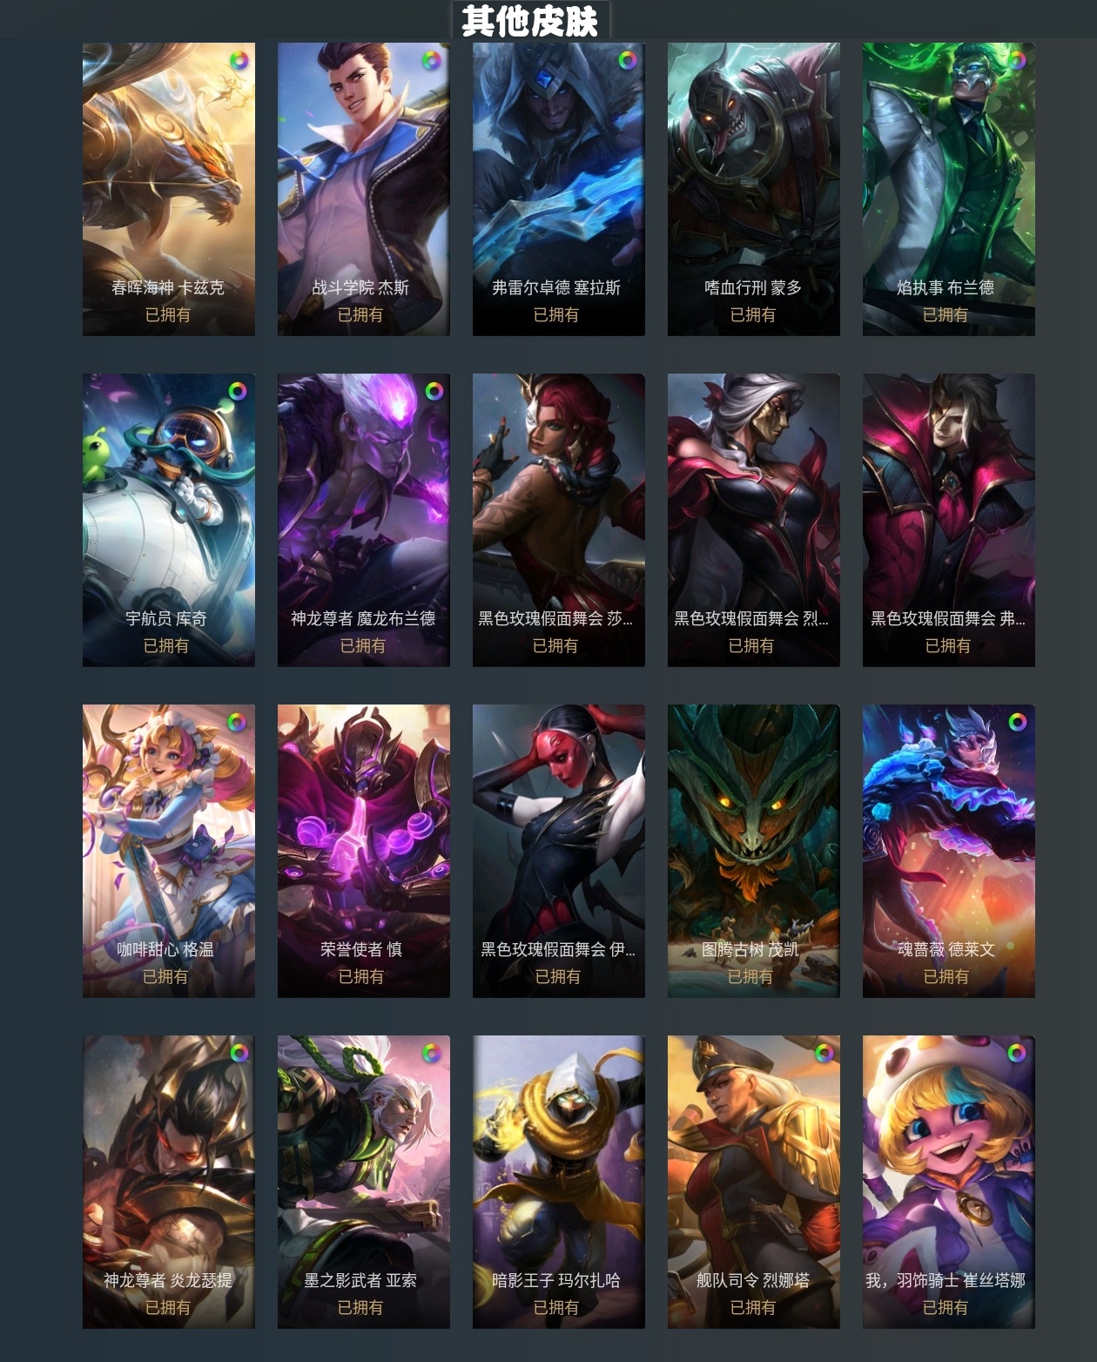Click 已拥有 label under 黑色玫瑰假面舞会 莎... card
The height and width of the screenshot is (1362, 1097).
click(x=555, y=645)
